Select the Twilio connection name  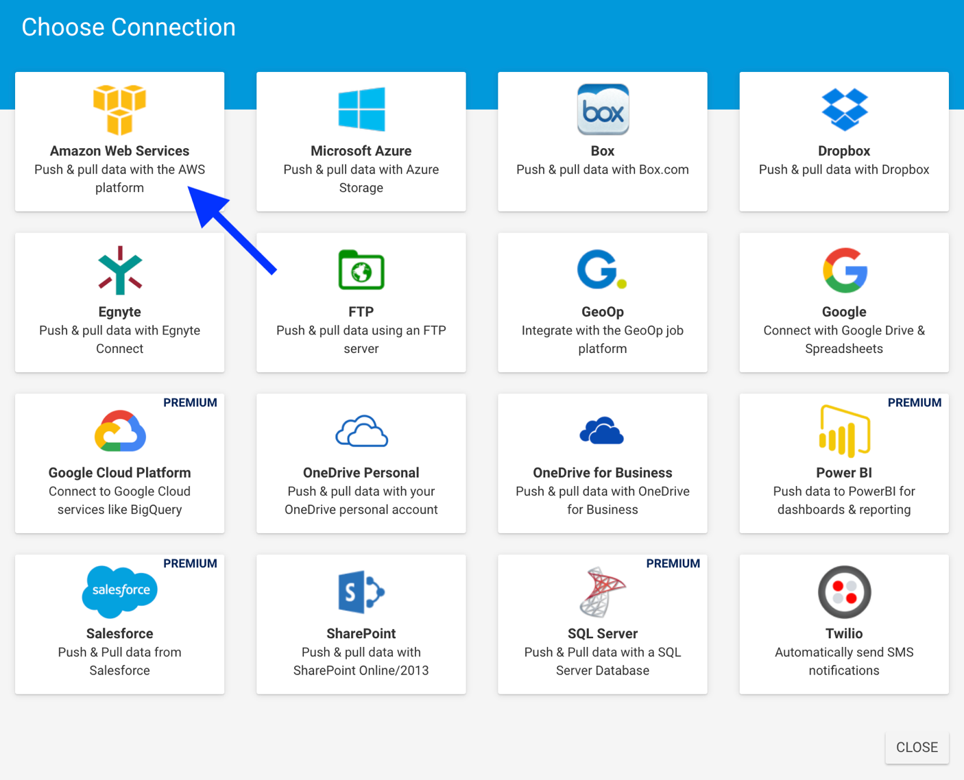click(x=844, y=633)
